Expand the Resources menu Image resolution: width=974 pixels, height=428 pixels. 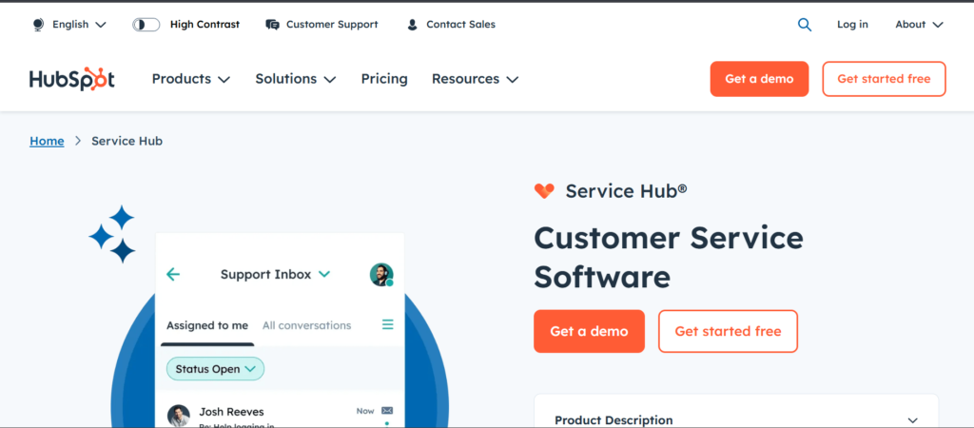(x=476, y=79)
